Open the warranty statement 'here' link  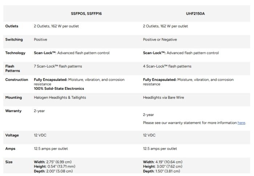pos(241,123)
